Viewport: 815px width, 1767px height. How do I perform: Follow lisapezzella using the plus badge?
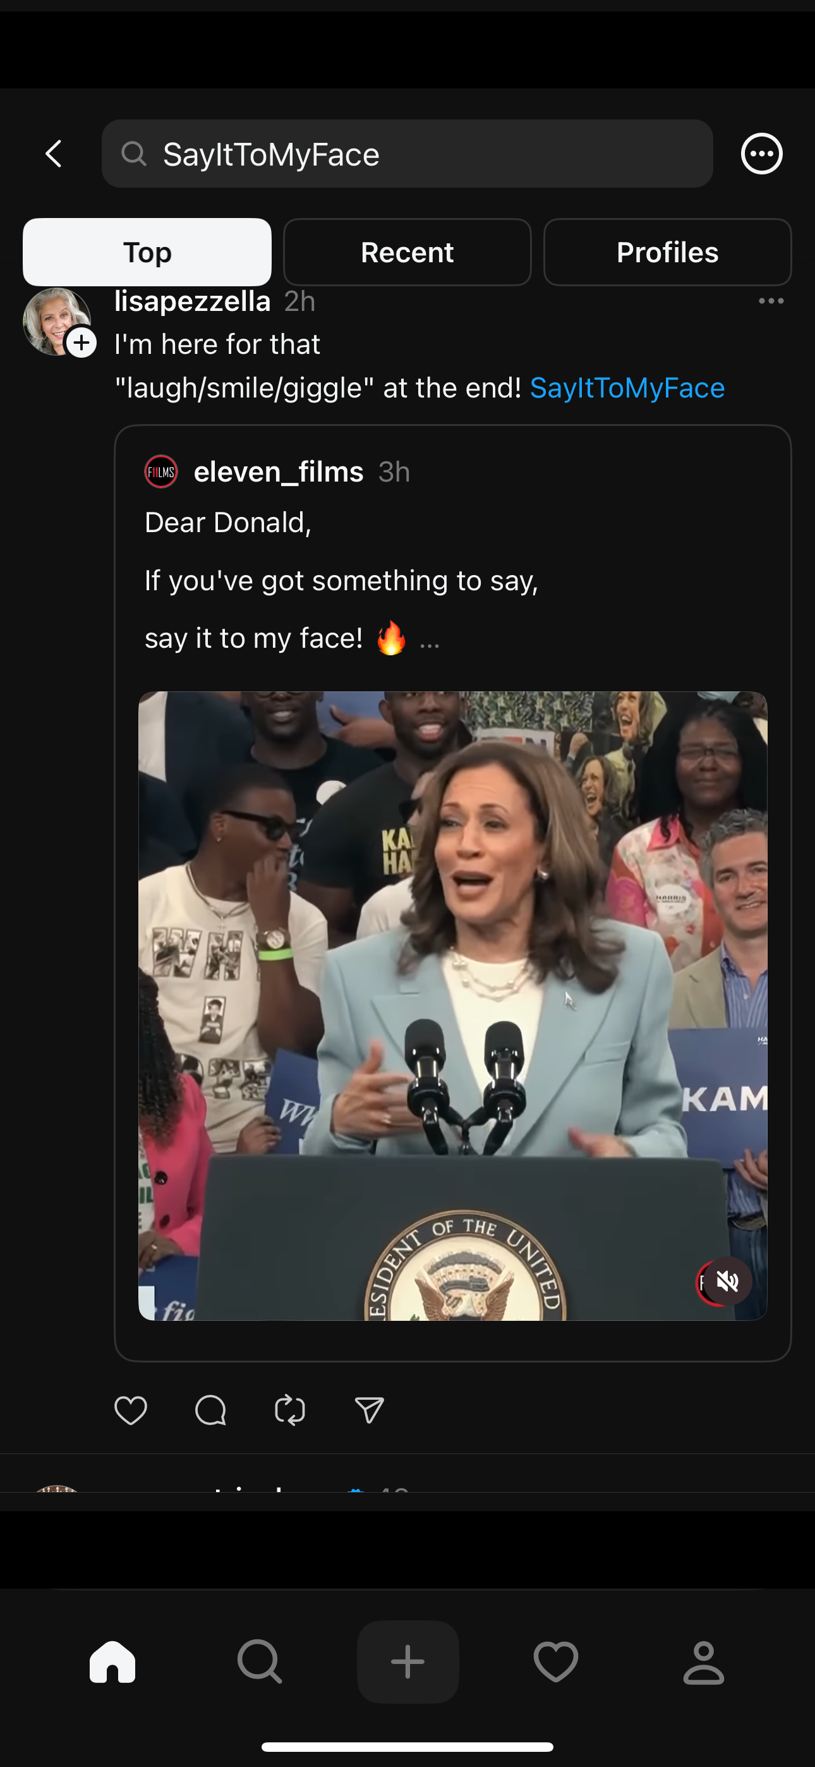[81, 343]
